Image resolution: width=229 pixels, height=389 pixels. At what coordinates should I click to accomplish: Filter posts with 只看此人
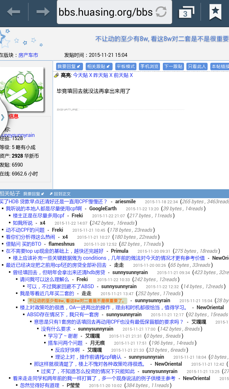[x=197, y=66]
